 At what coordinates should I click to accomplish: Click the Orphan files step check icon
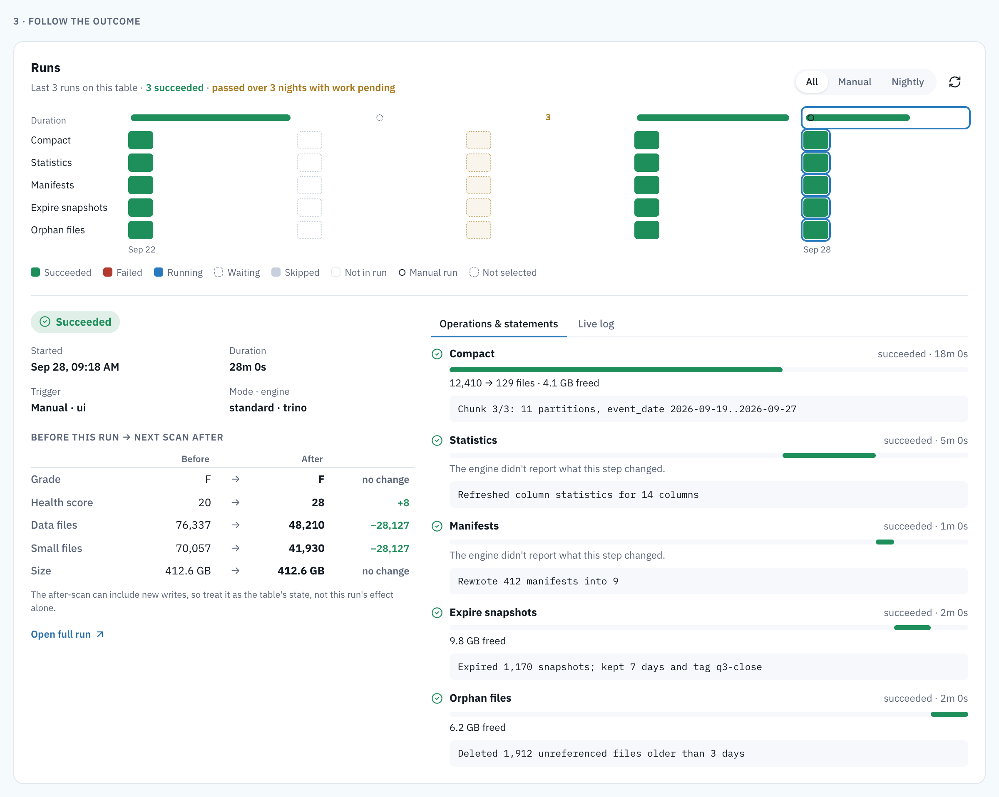(437, 698)
